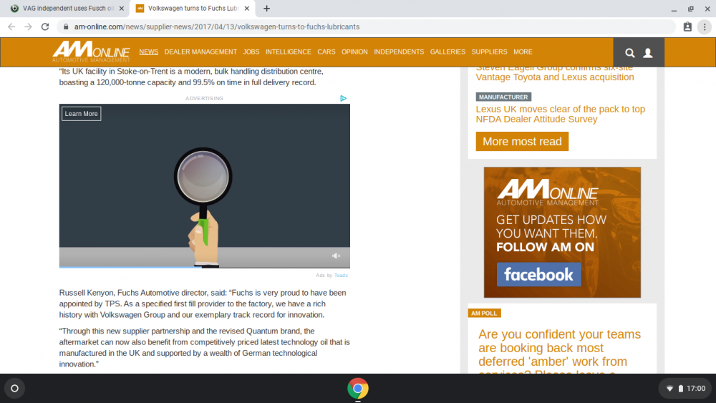Open the CARS menu item
The width and height of the screenshot is (716, 403).
326,52
